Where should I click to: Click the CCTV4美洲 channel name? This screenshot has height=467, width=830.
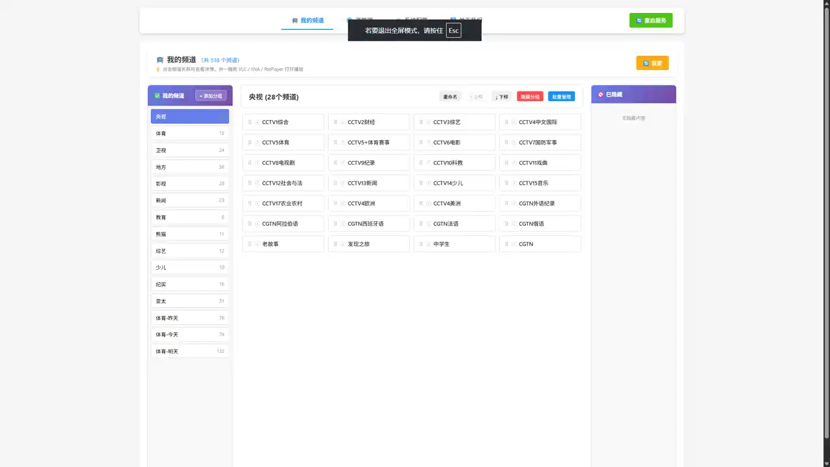[x=447, y=204]
